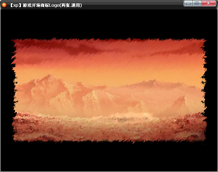This screenshot has height=172, width=218.
Task: Minimize the game logo window
Action: (x=188, y=3)
